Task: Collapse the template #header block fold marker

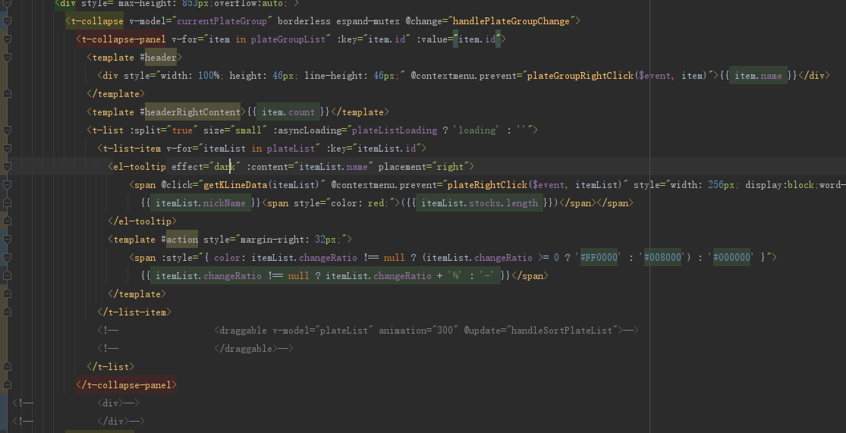Action: click(7, 58)
